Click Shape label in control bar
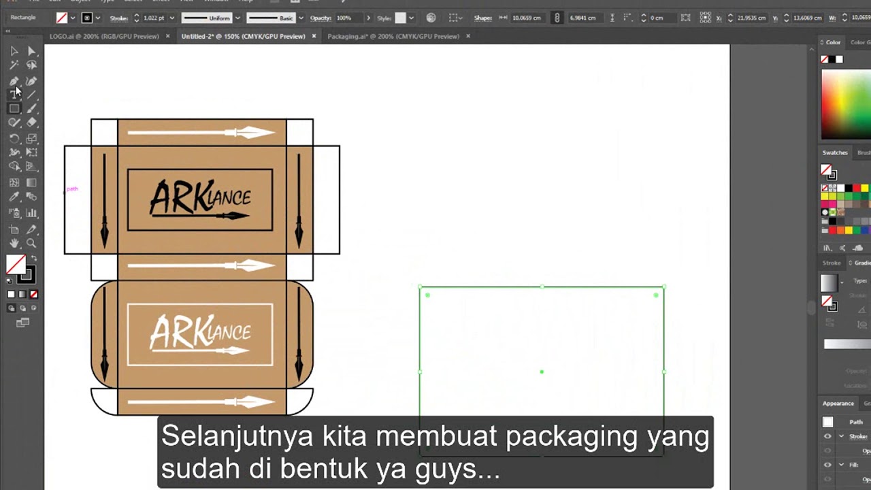 [x=483, y=18]
